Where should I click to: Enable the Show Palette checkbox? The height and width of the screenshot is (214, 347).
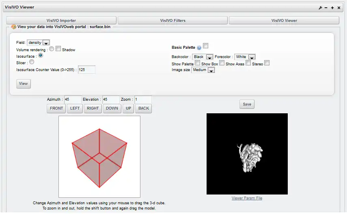click(x=197, y=63)
